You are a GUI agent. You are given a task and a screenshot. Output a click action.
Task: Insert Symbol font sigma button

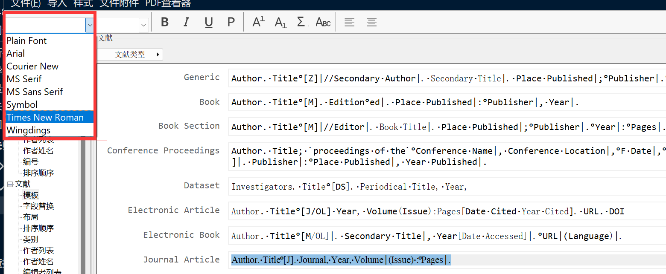coord(301,22)
